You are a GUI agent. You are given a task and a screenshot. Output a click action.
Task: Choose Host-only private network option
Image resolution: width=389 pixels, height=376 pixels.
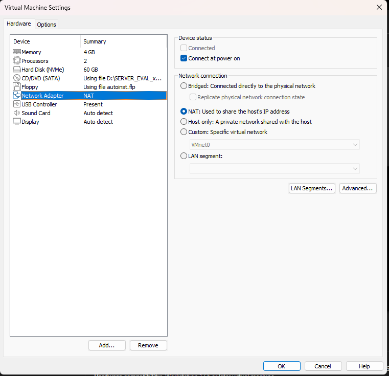tap(184, 122)
